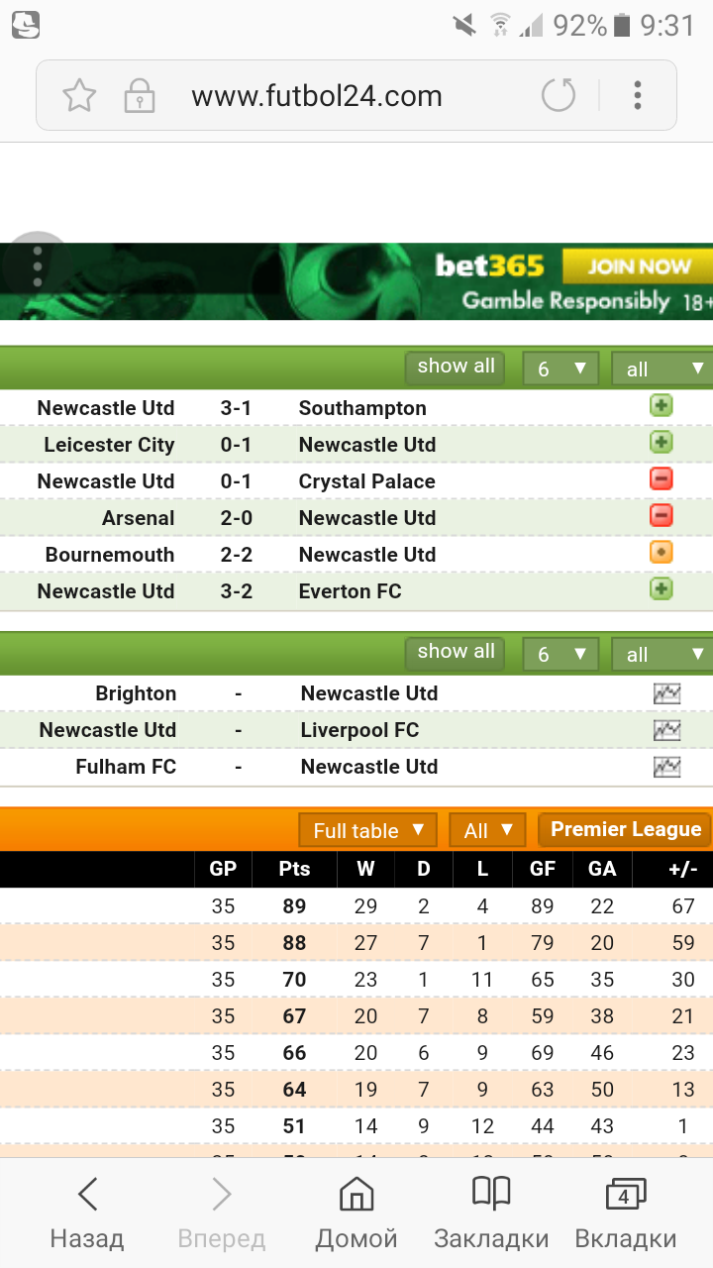The width and height of the screenshot is (713, 1268).
Task: Tap the bookmark star icon in address bar
Action: click(79, 96)
